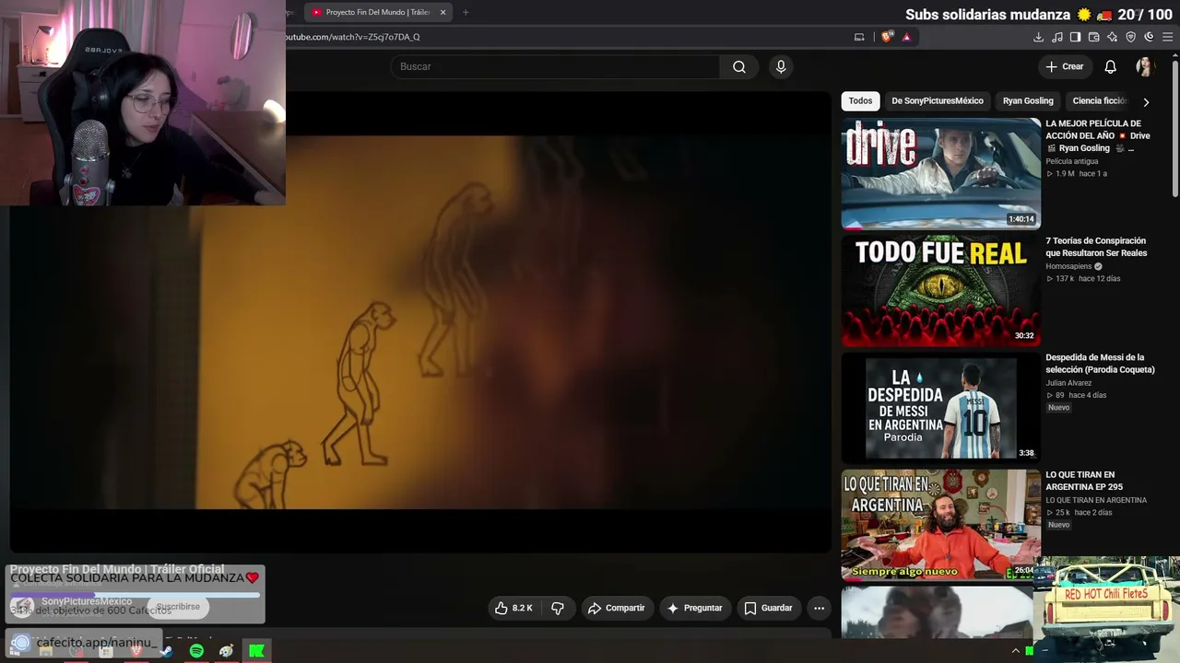This screenshot has width=1180, height=663.
Task: Switch to the Proyecto Fin Del Mundo browser tab
Action: tap(378, 12)
